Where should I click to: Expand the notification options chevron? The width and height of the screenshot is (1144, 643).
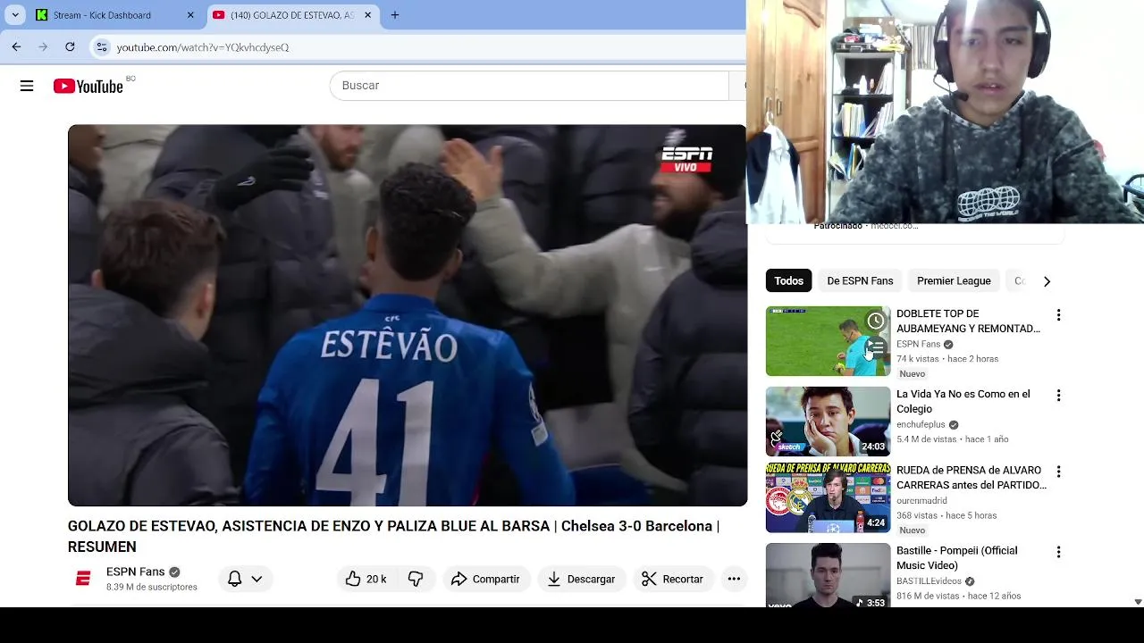point(257,579)
